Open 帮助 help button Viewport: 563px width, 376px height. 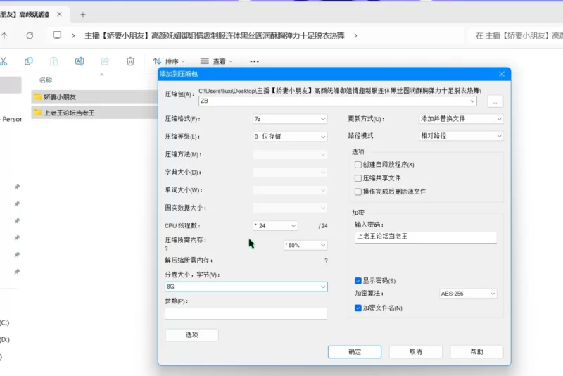(x=476, y=352)
